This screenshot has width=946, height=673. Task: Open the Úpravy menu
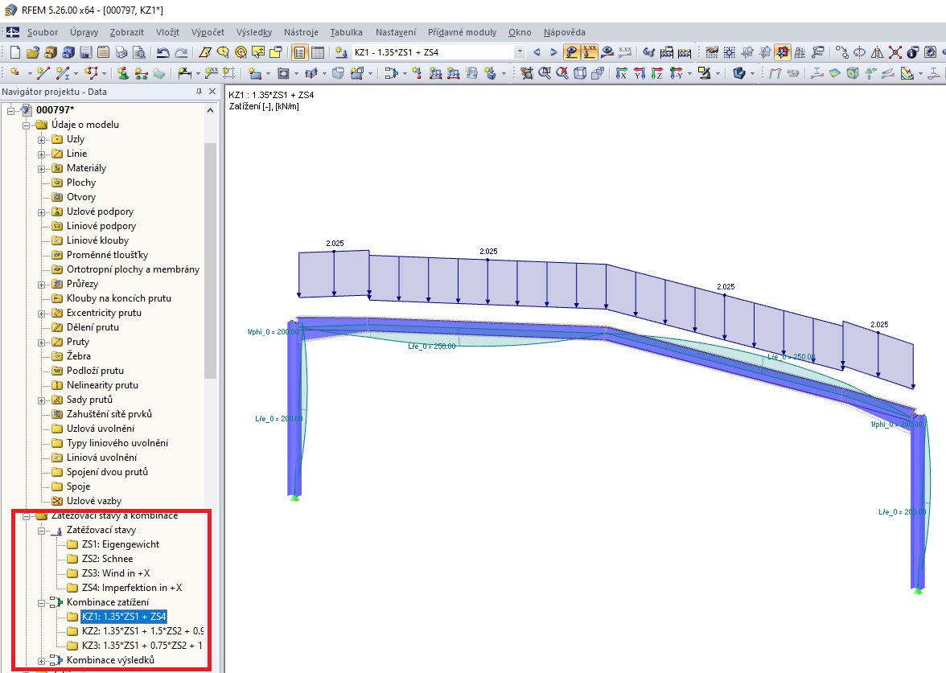click(84, 32)
